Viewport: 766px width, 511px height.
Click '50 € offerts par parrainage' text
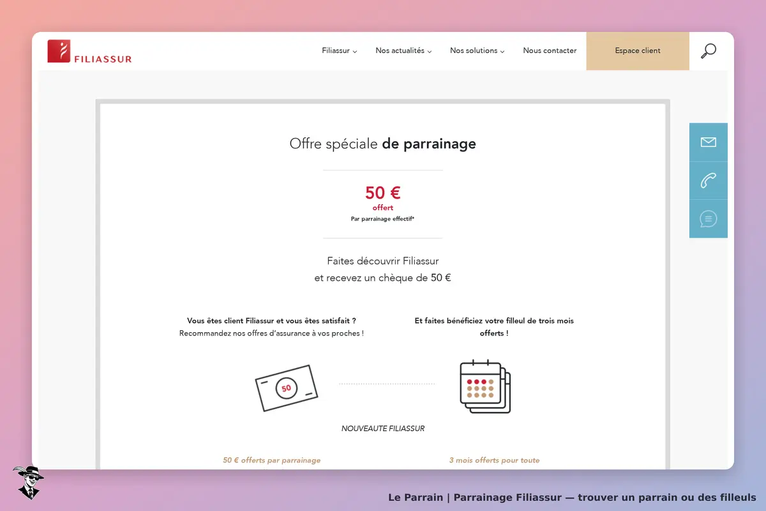coord(272,460)
